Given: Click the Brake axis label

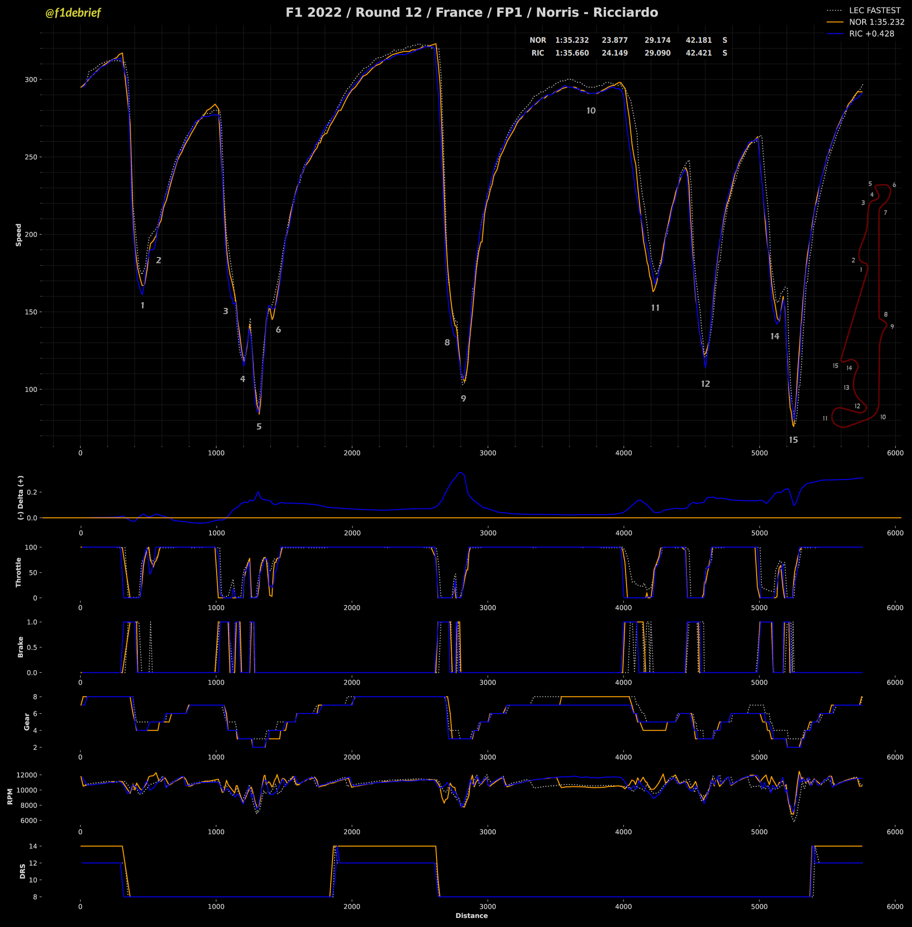Looking at the screenshot, I should point(20,647).
